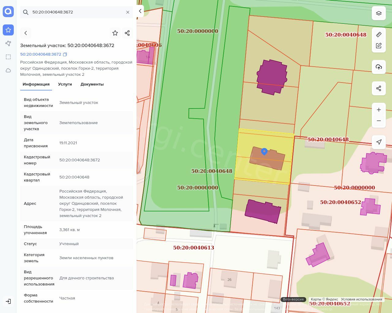Open the map layers panel
Viewport: 392px width, 313px height.
click(379, 13)
